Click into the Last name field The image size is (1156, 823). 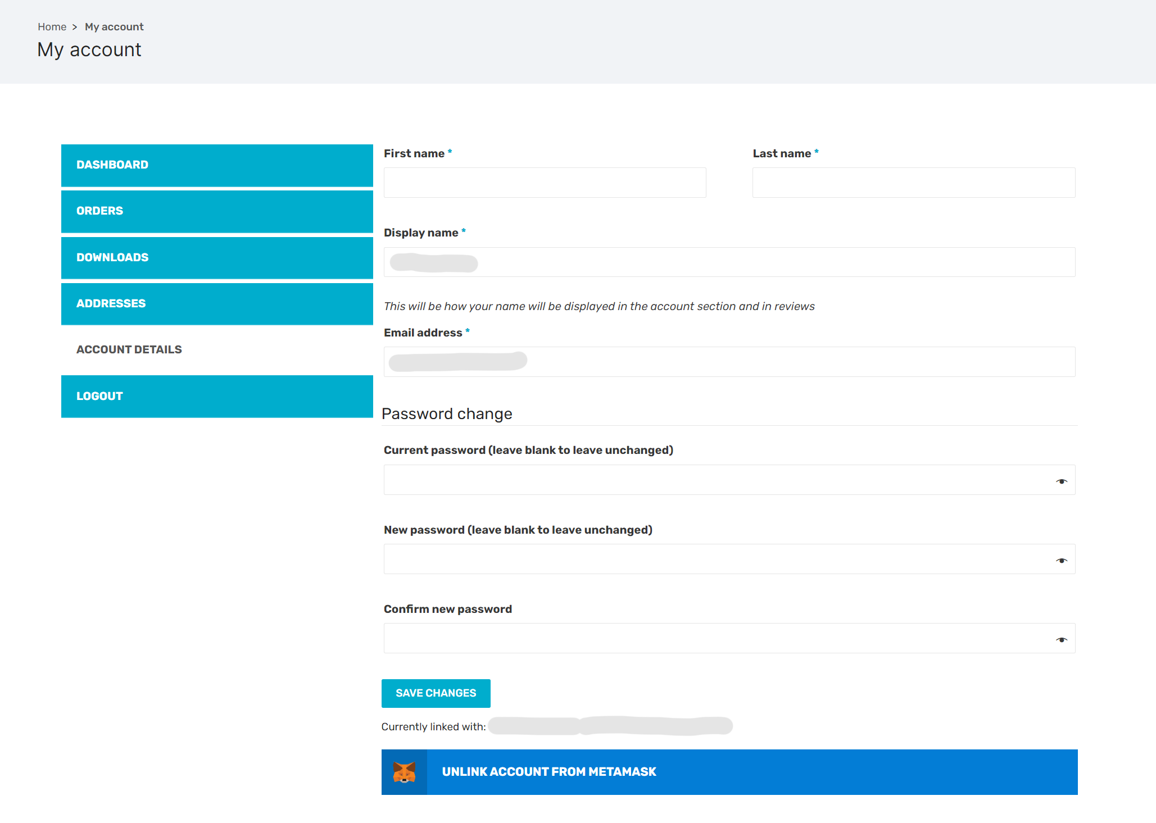(913, 183)
